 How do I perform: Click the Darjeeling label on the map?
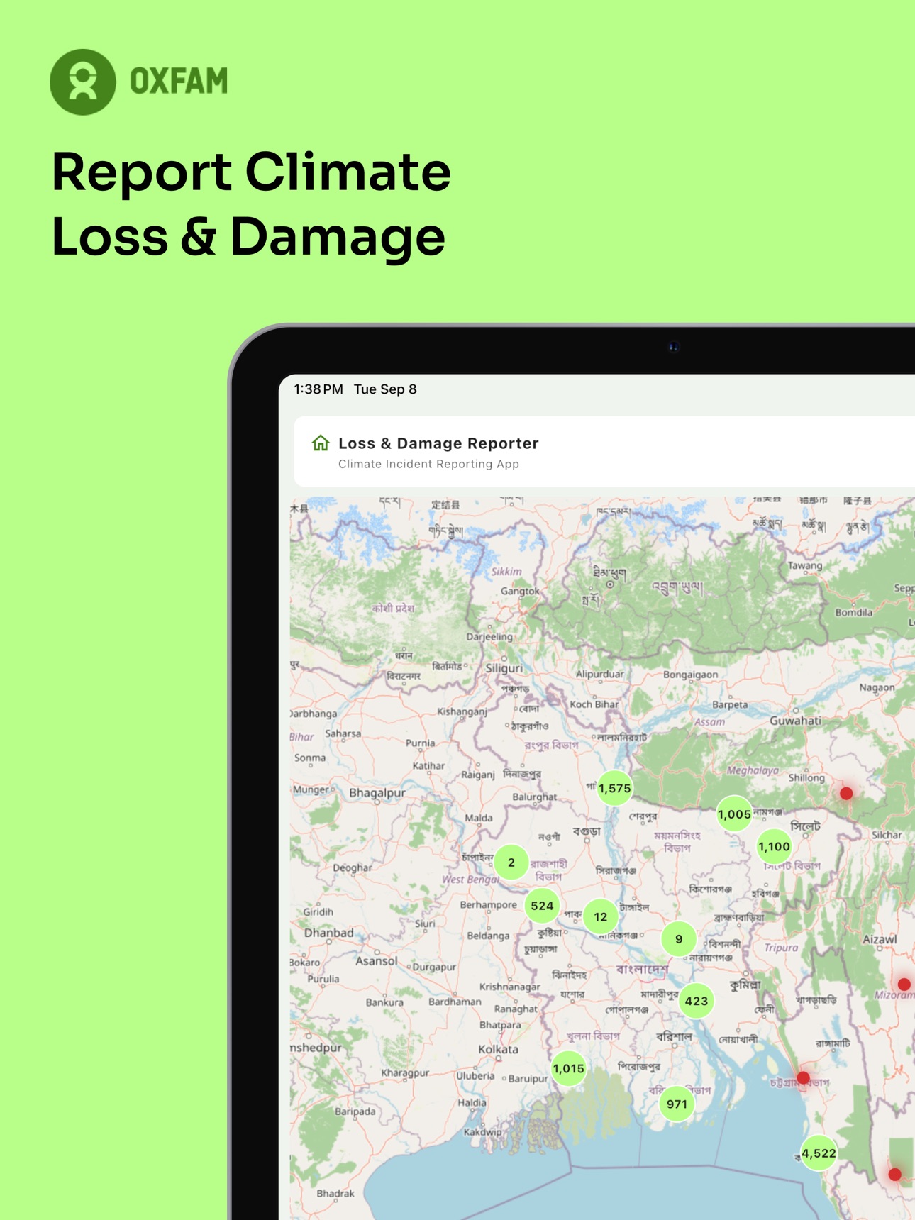point(489,637)
